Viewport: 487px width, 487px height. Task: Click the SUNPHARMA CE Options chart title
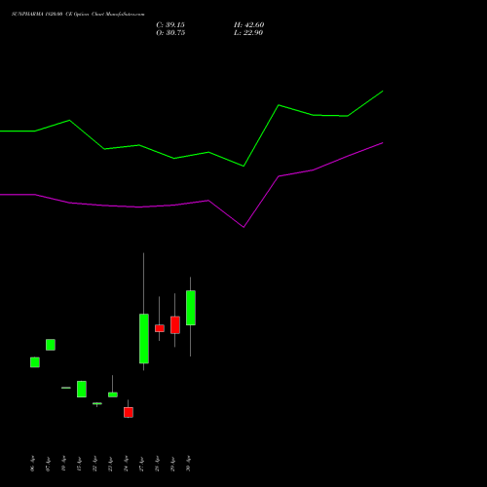point(78,14)
